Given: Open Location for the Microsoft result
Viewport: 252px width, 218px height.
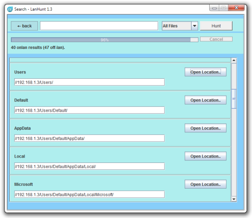Looking at the screenshot, I should tap(205, 184).
